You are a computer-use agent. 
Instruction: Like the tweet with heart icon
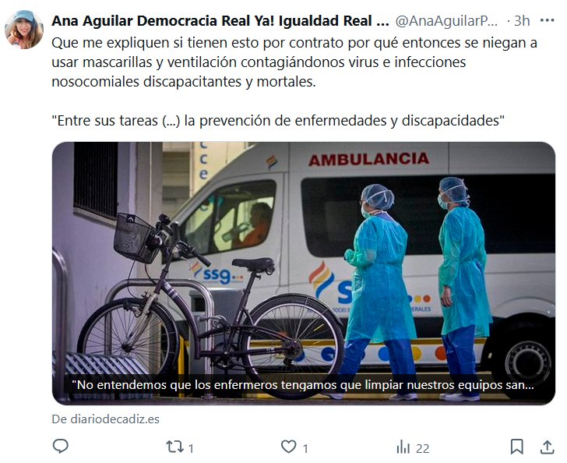[288, 447]
